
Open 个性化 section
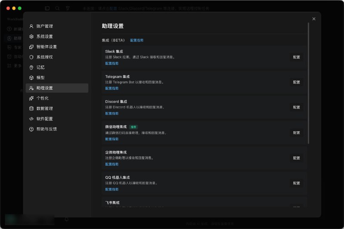pyautogui.click(x=57, y=98)
